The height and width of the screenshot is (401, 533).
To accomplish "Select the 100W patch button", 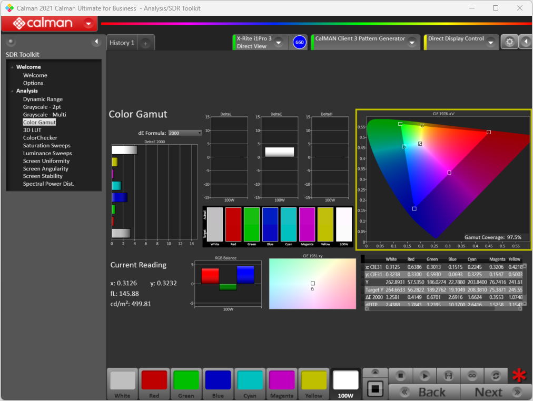I will (x=346, y=384).
